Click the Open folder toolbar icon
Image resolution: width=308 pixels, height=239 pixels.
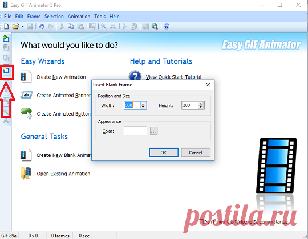point(15,26)
